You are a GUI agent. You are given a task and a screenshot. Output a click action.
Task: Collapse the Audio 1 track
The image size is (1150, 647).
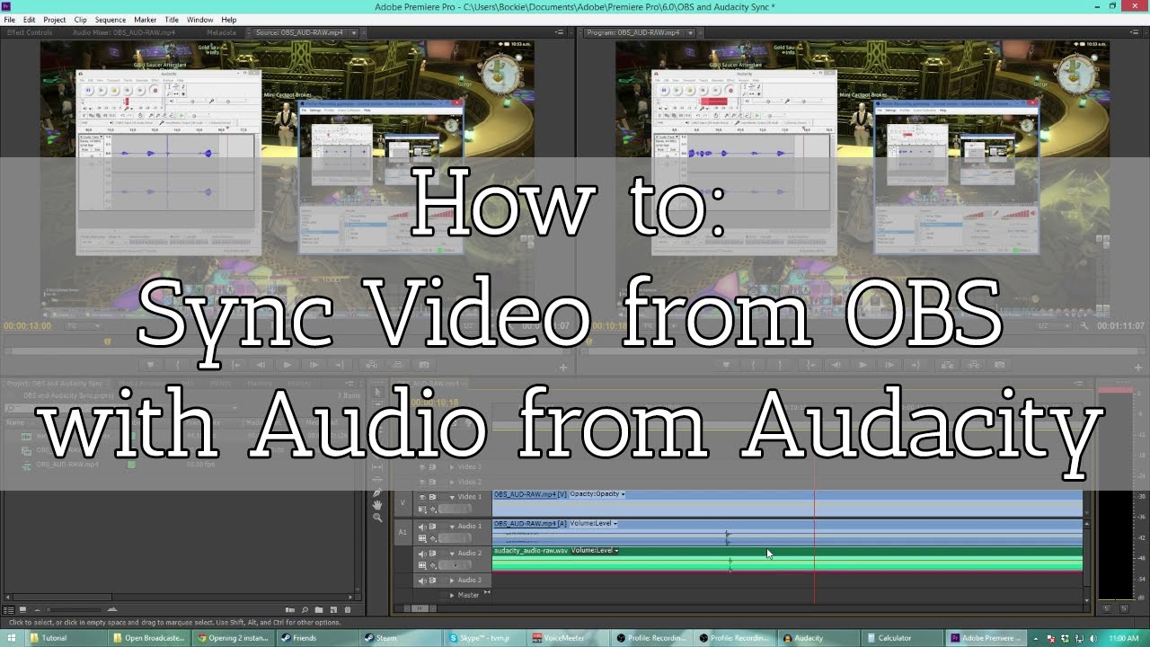pyautogui.click(x=452, y=527)
